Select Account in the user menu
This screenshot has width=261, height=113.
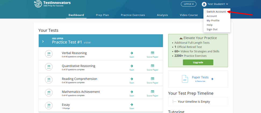tap(212, 16)
